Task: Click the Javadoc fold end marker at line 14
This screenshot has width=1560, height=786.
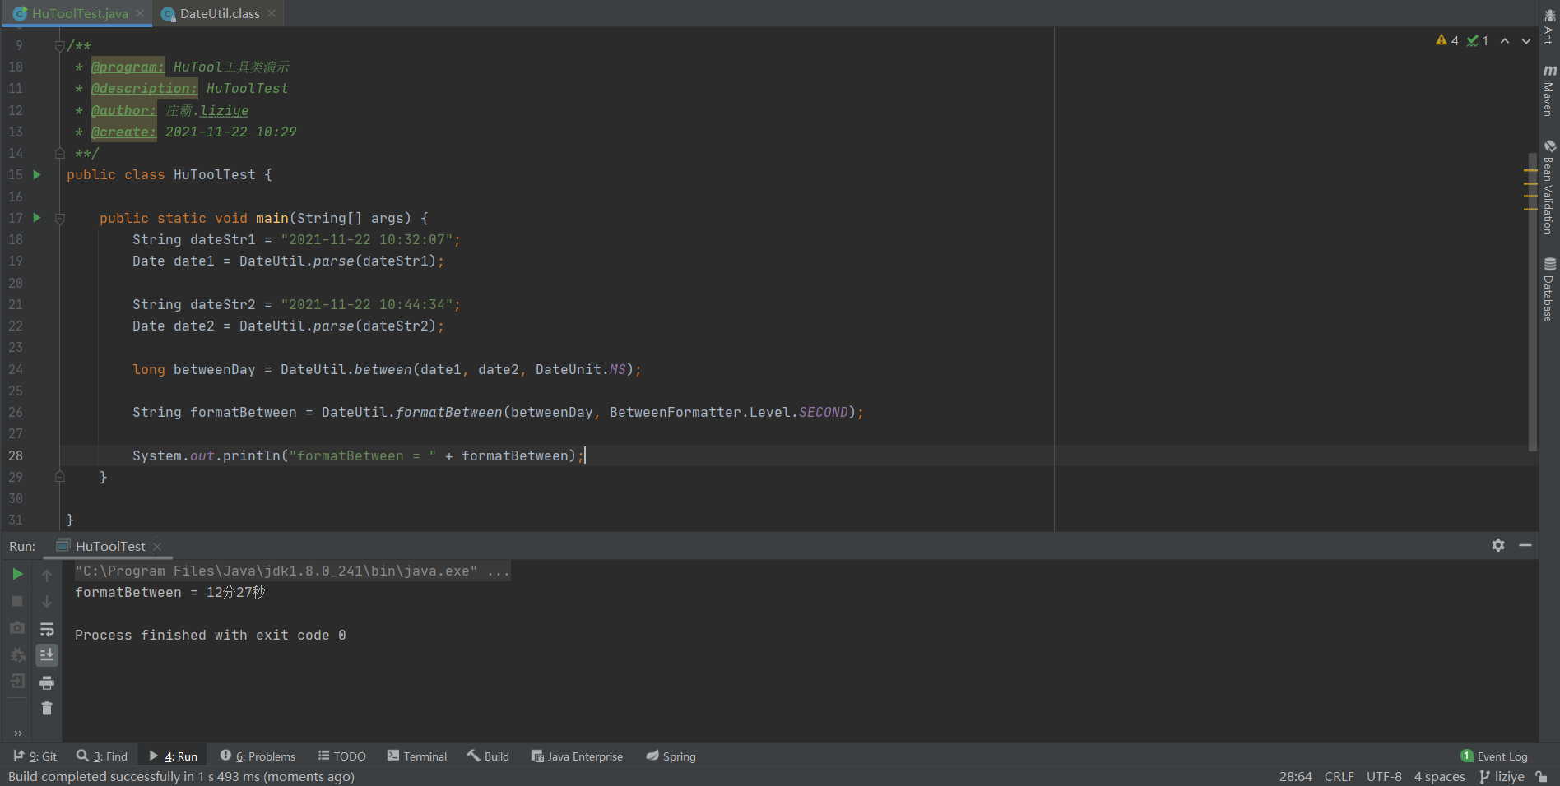Action: click(x=59, y=153)
